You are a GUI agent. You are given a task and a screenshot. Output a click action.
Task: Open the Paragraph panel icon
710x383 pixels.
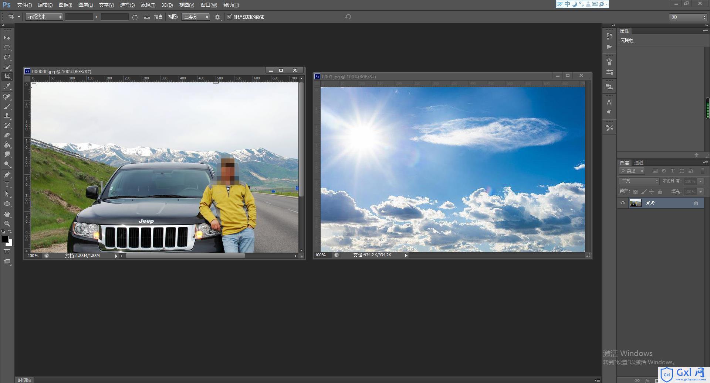609,113
